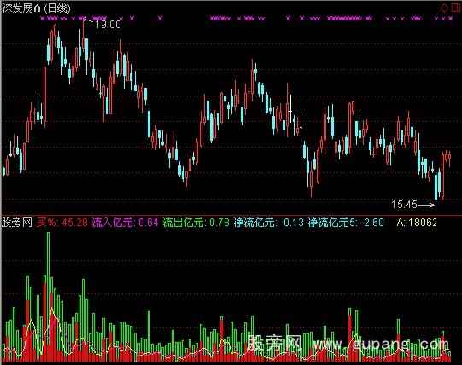462x365 pixels.
Task: Click the 流入亿元: 0.64 value
Action: 126,223
